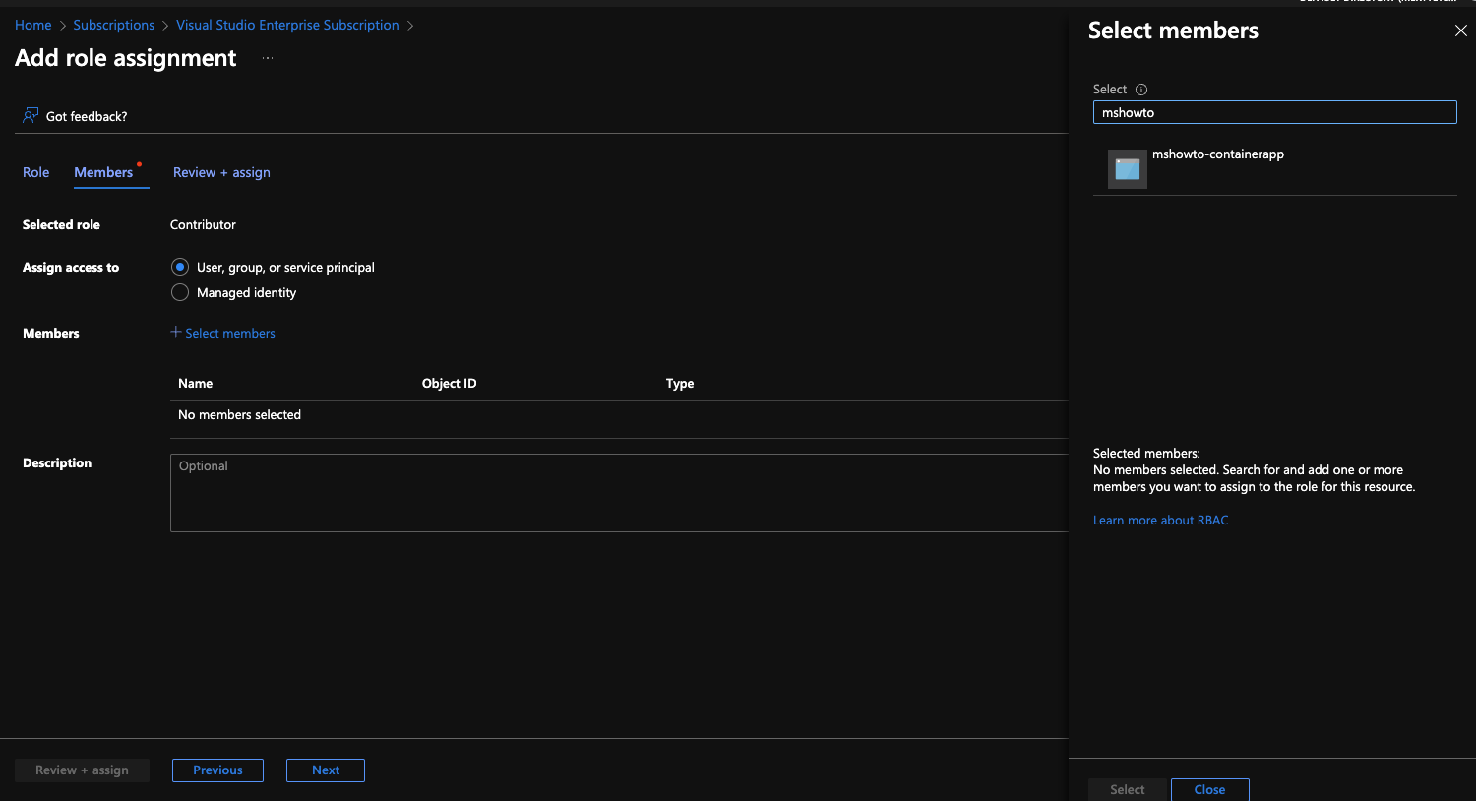Click the plus icon beside Select members
The width and height of the screenshot is (1476, 801).
176,333
